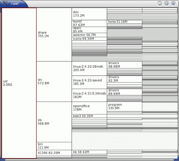The image size is (179, 161).
Task: Minimize the /usr window
Action: (x=160, y=4)
